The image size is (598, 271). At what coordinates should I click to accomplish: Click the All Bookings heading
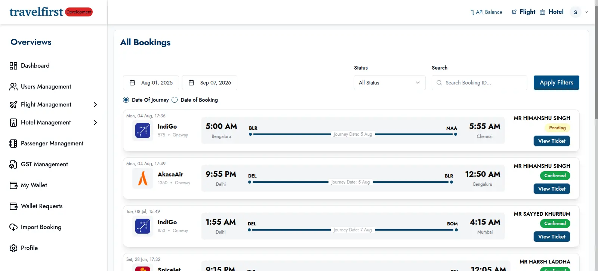(x=145, y=43)
